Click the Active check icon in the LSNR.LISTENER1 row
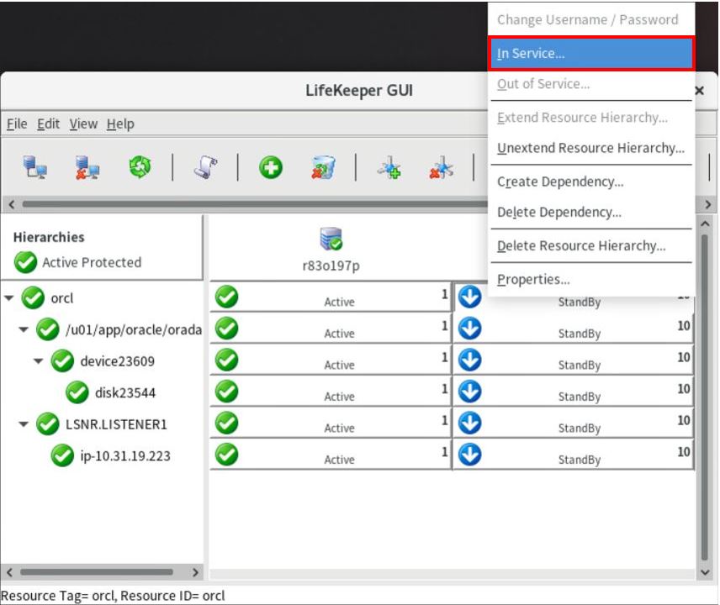 coord(227,423)
